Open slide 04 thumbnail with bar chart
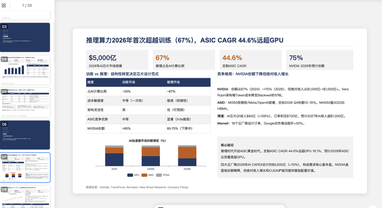 point(25,70)
